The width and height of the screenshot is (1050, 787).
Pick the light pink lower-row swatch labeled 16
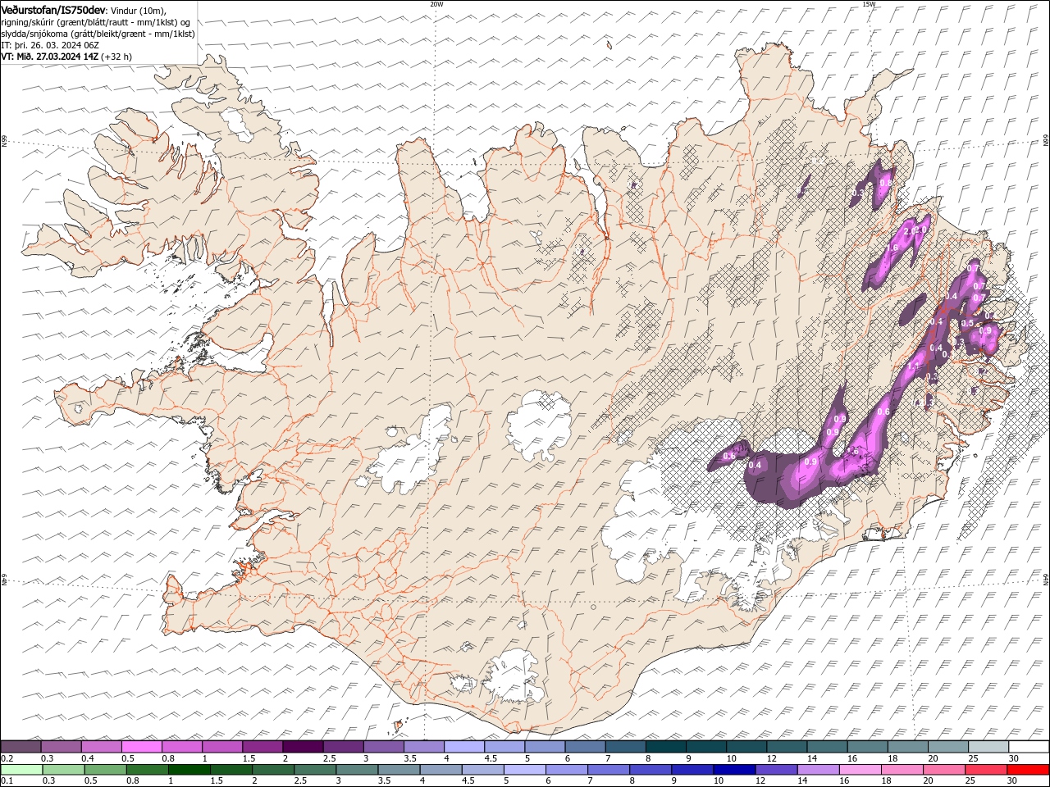861,770
